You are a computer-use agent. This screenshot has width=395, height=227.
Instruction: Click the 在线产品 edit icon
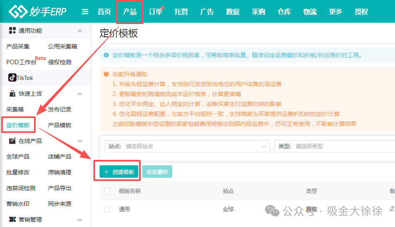[x=12, y=141]
